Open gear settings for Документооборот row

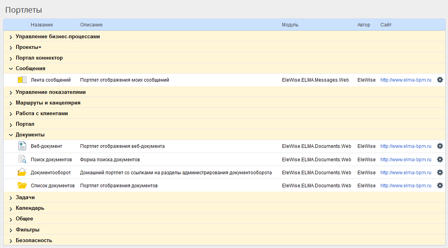tap(440, 173)
